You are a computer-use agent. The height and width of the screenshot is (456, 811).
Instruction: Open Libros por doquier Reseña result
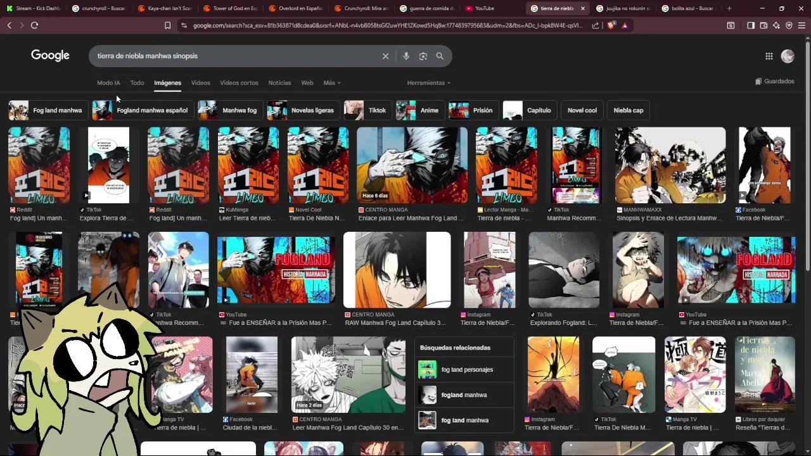point(765,374)
